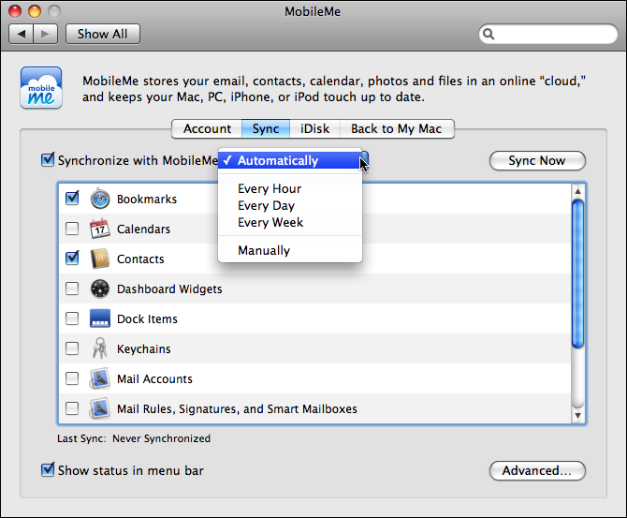Check the Dock Items checkbox
This screenshot has height=518, width=627.
(x=72, y=318)
